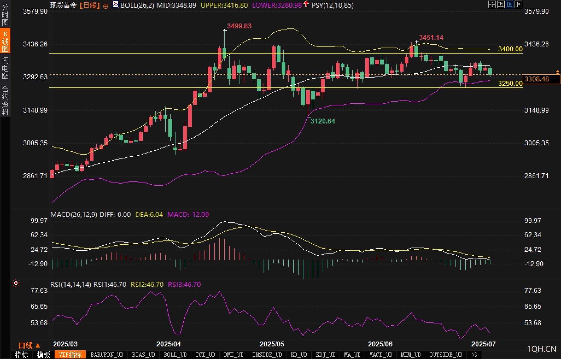The width and height of the screenshot is (561, 359).
Task: Click the 【日线】 period label in header
Action: coord(90,5)
